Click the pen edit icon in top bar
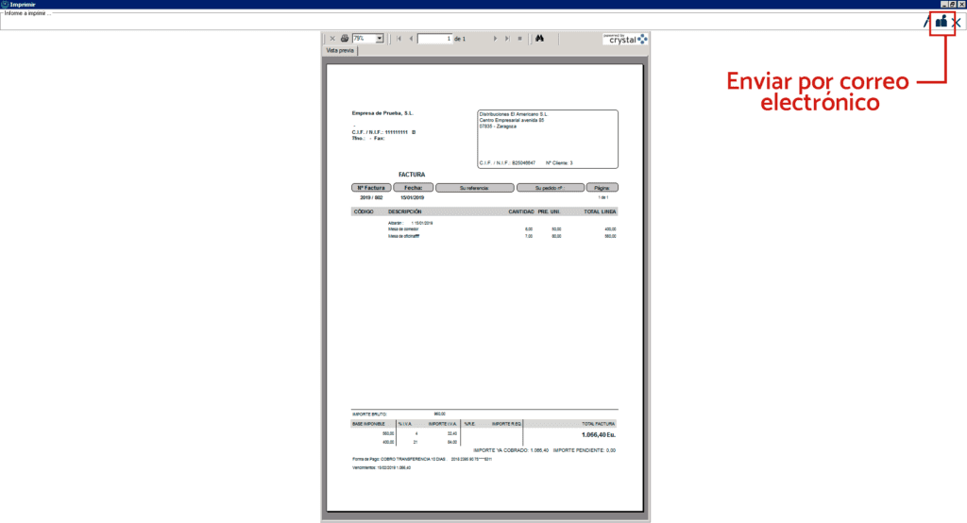 (x=926, y=22)
